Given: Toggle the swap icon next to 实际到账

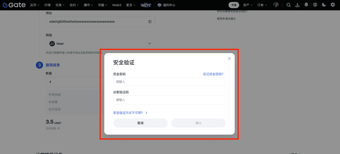Looking at the screenshot, I should point(59,128).
